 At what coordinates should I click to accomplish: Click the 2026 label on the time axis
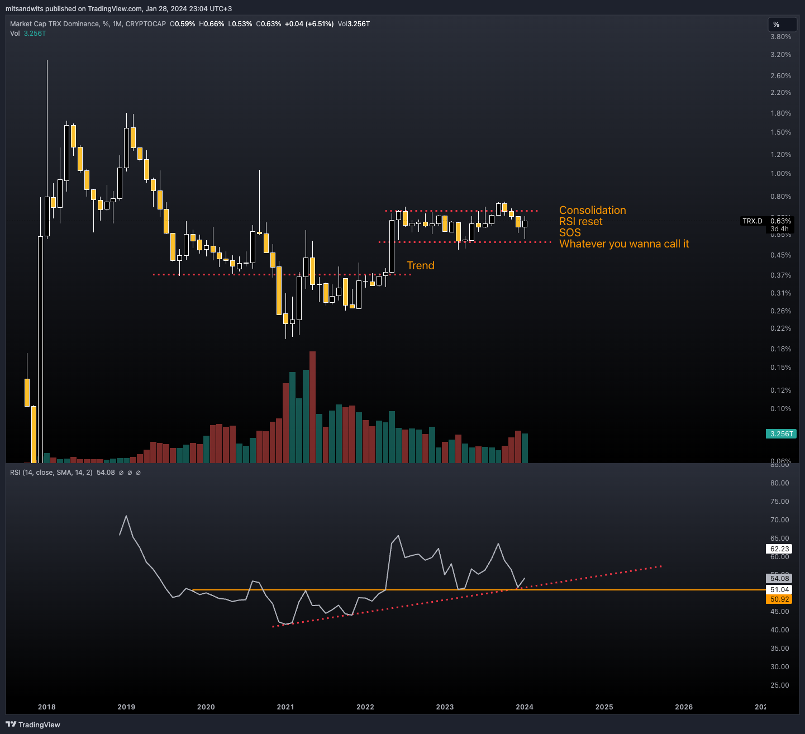[x=684, y=707]
